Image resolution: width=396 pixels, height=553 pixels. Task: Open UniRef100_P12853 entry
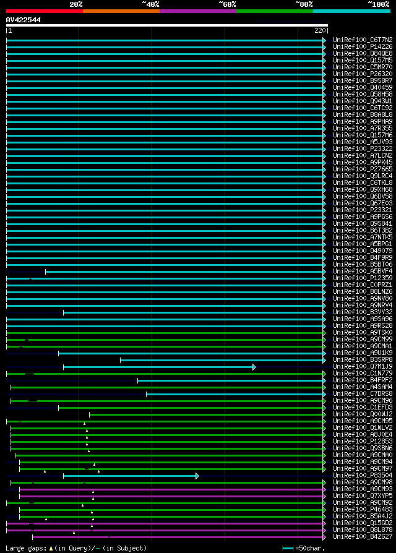click(363, 442)
